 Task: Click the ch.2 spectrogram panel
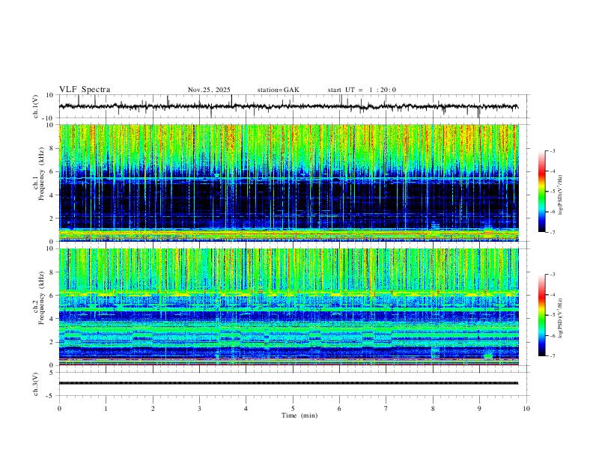(x=288, y=307)
